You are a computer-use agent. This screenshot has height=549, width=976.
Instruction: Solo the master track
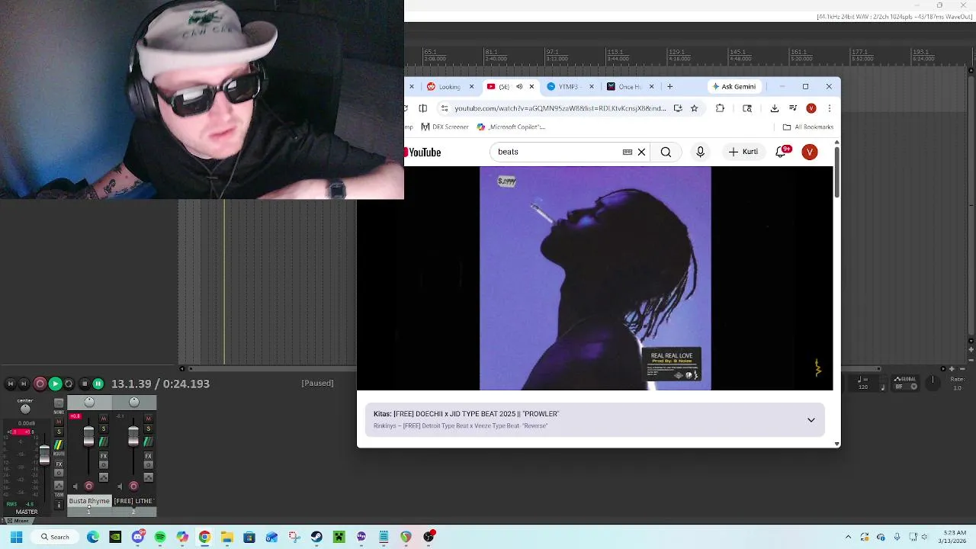(x=59, y=432)
